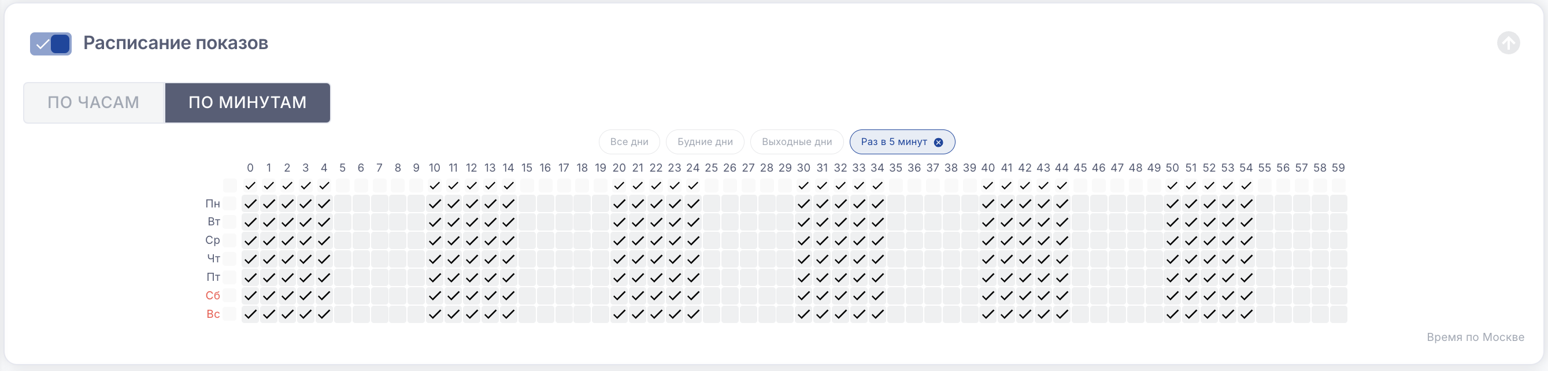Enable minute 59 for Вс row

pyautogui.click(x=1338, y=314)
